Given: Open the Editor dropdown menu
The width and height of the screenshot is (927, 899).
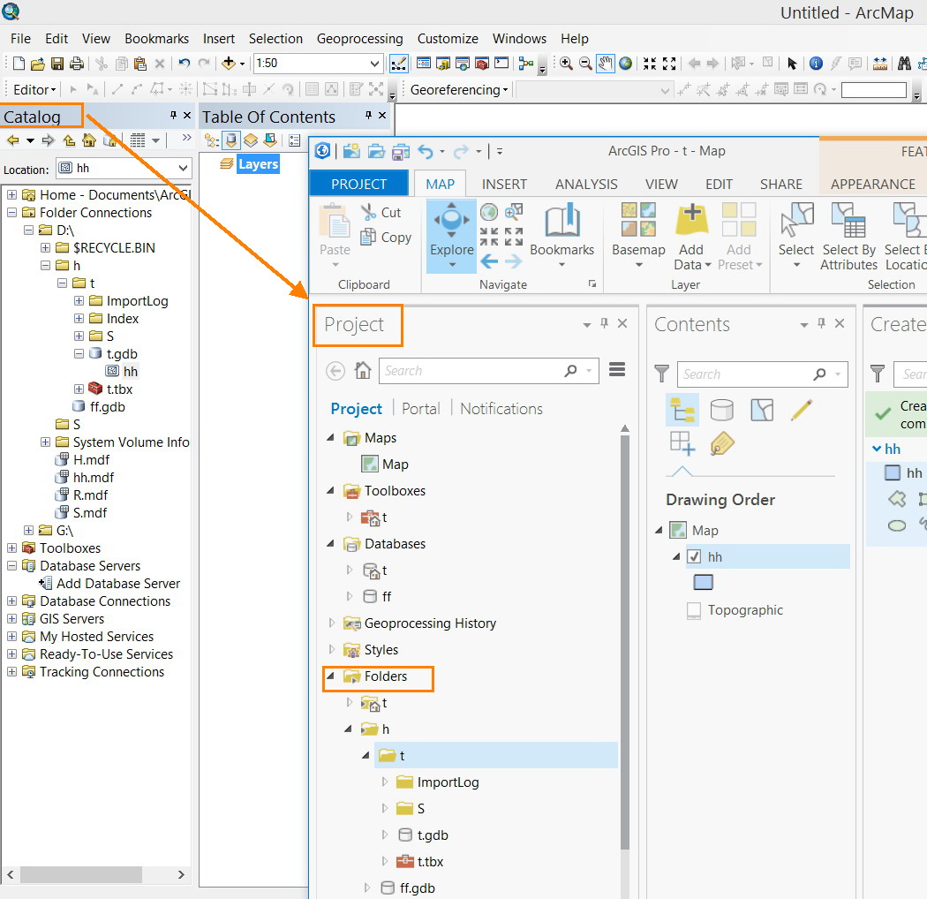Looking at the screenshot, I should click(34, 89).
